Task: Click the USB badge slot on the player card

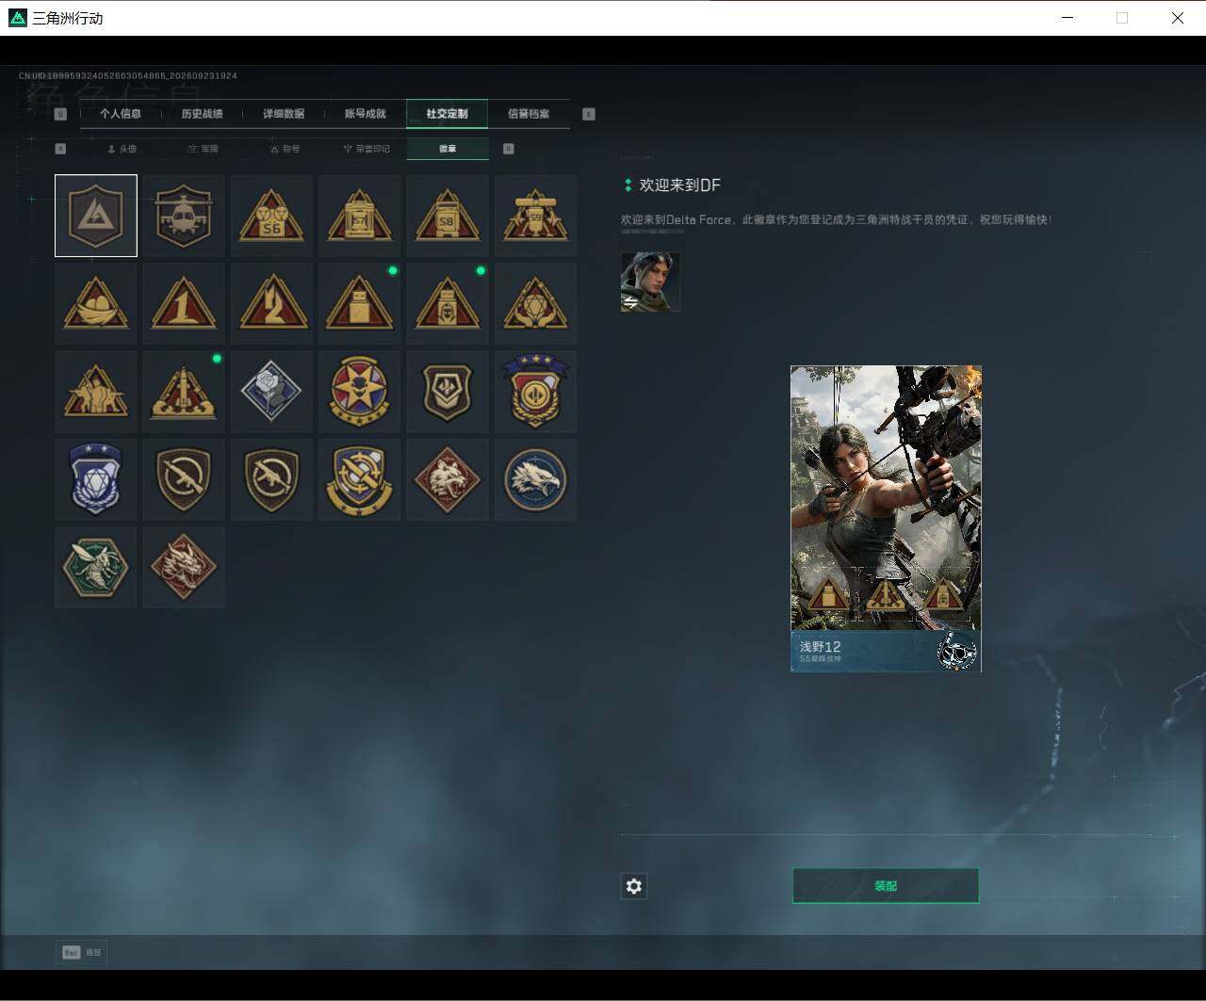Action: pos(828,593)
